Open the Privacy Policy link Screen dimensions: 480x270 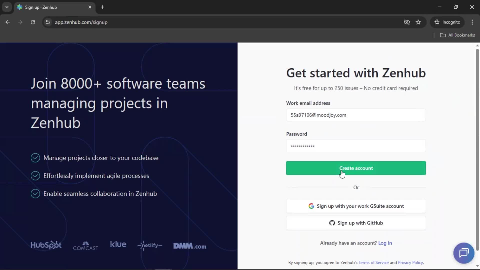[410, 262]
